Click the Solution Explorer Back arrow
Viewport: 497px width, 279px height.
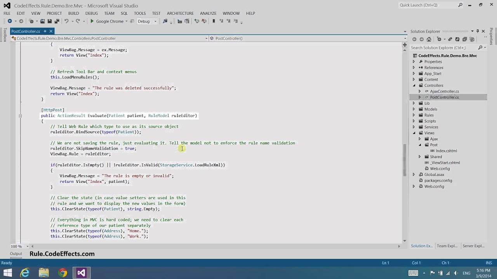coord(414,39)
